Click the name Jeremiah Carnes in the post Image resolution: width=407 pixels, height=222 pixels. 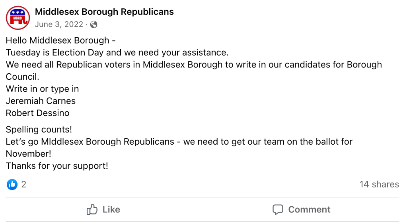(x=41, y=101)
